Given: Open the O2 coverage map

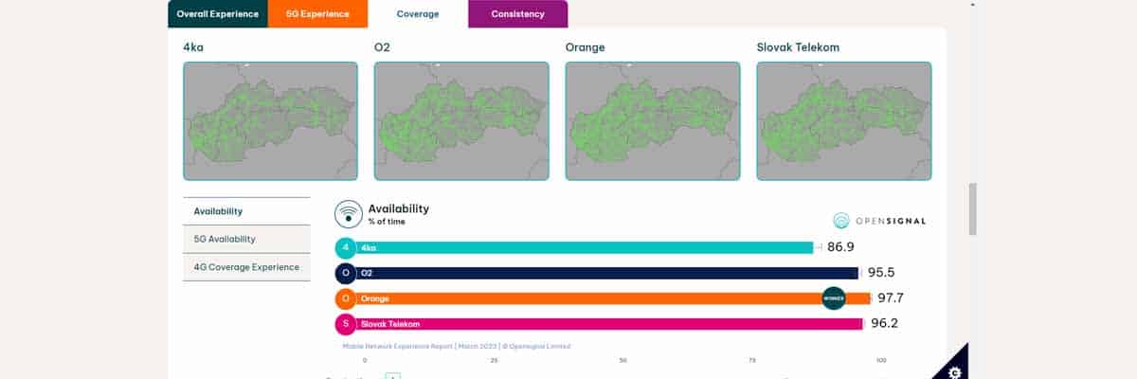Looking at the screenshot, I should [x=461, y=121].
